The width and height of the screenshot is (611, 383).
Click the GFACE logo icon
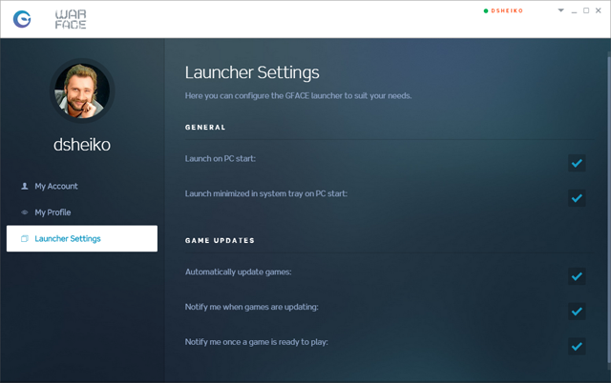[21, 18]
